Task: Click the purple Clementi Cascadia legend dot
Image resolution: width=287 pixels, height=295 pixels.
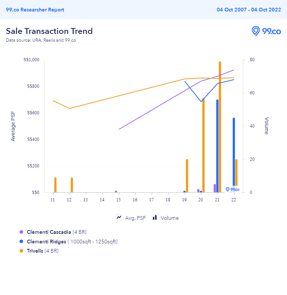Action: pyautogui.click(x=21, y=232)
